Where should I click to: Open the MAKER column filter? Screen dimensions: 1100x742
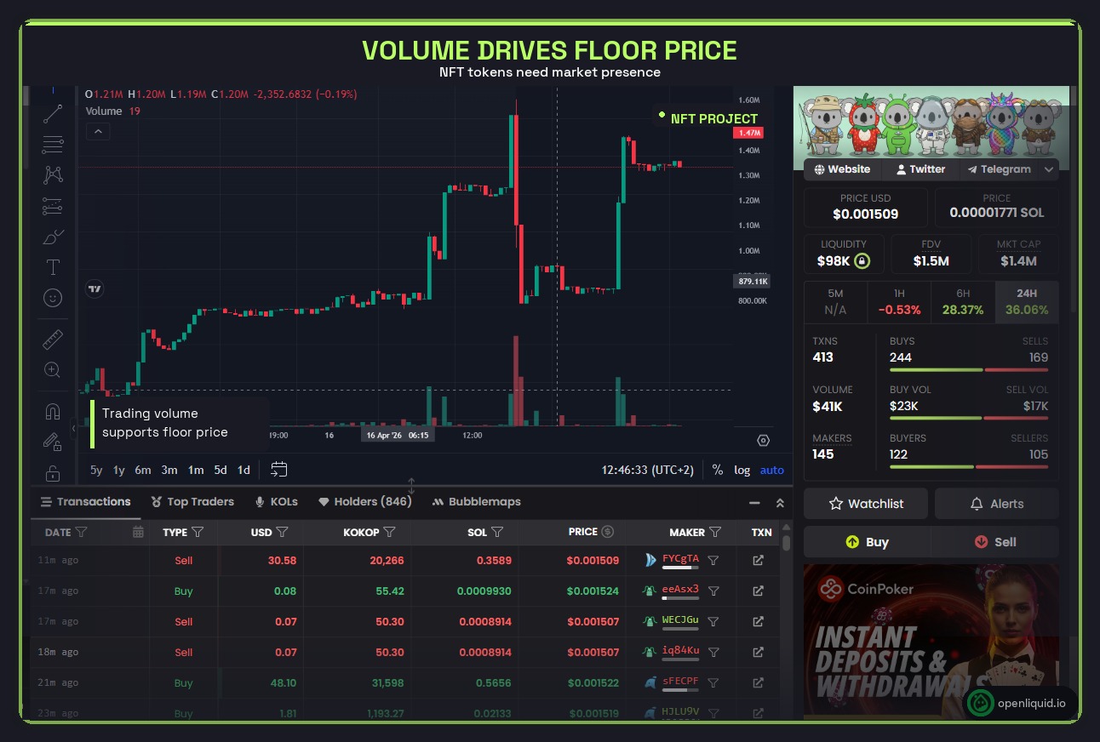(x=713, y=532)
